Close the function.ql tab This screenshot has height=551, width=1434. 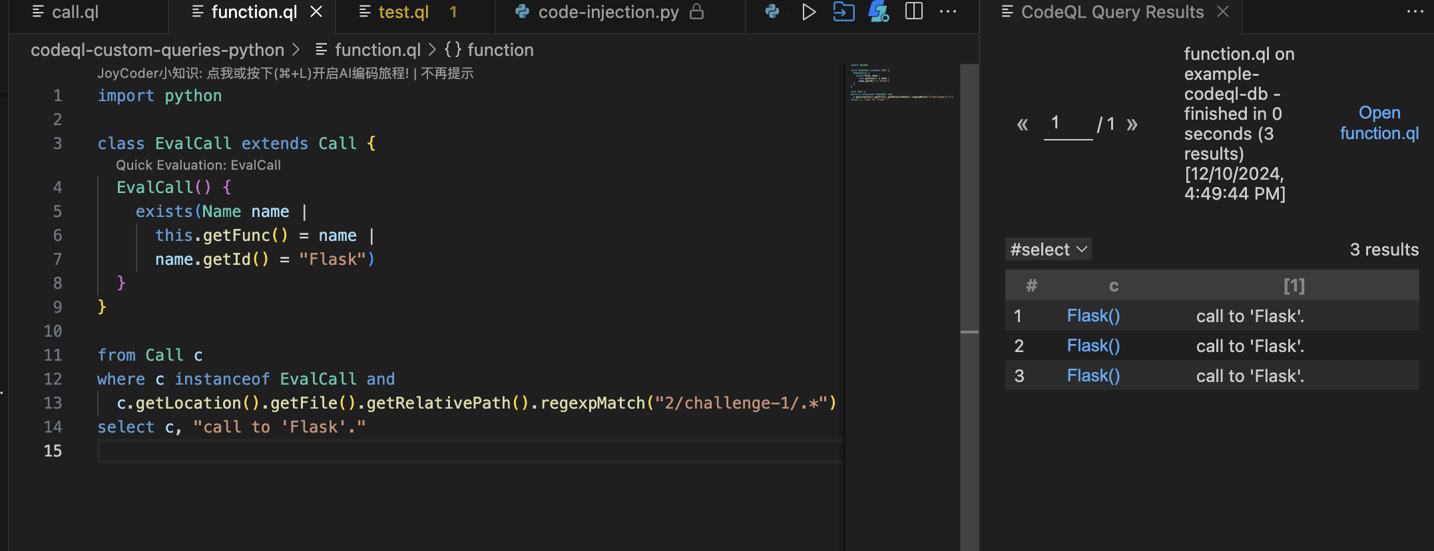click(x=316, y=12)
